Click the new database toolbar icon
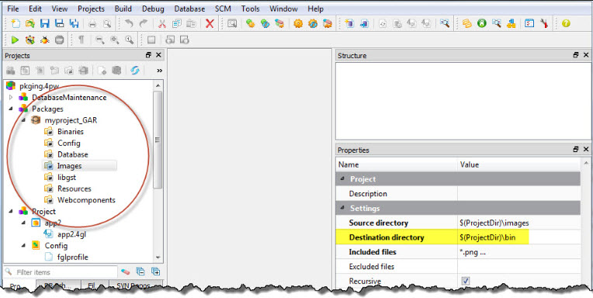593x298 pixels. click(349, 24)
